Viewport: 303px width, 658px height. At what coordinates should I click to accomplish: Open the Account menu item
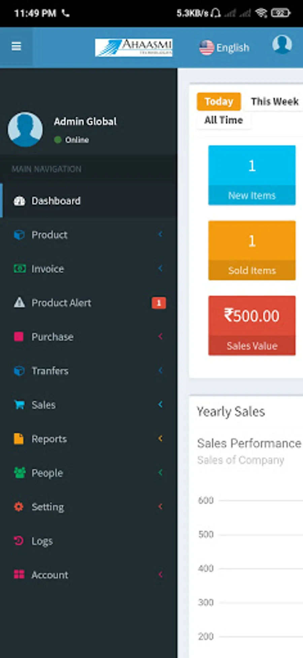tap(50, 575)
